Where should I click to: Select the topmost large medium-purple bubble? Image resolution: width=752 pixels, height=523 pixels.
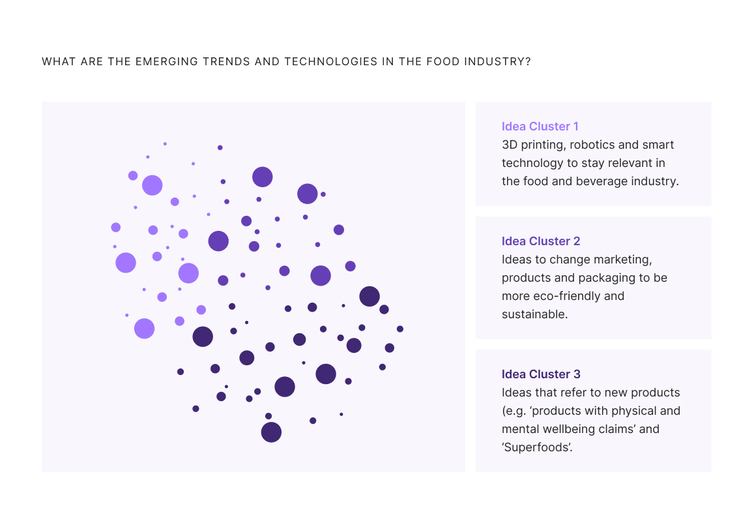coord(263,177)
